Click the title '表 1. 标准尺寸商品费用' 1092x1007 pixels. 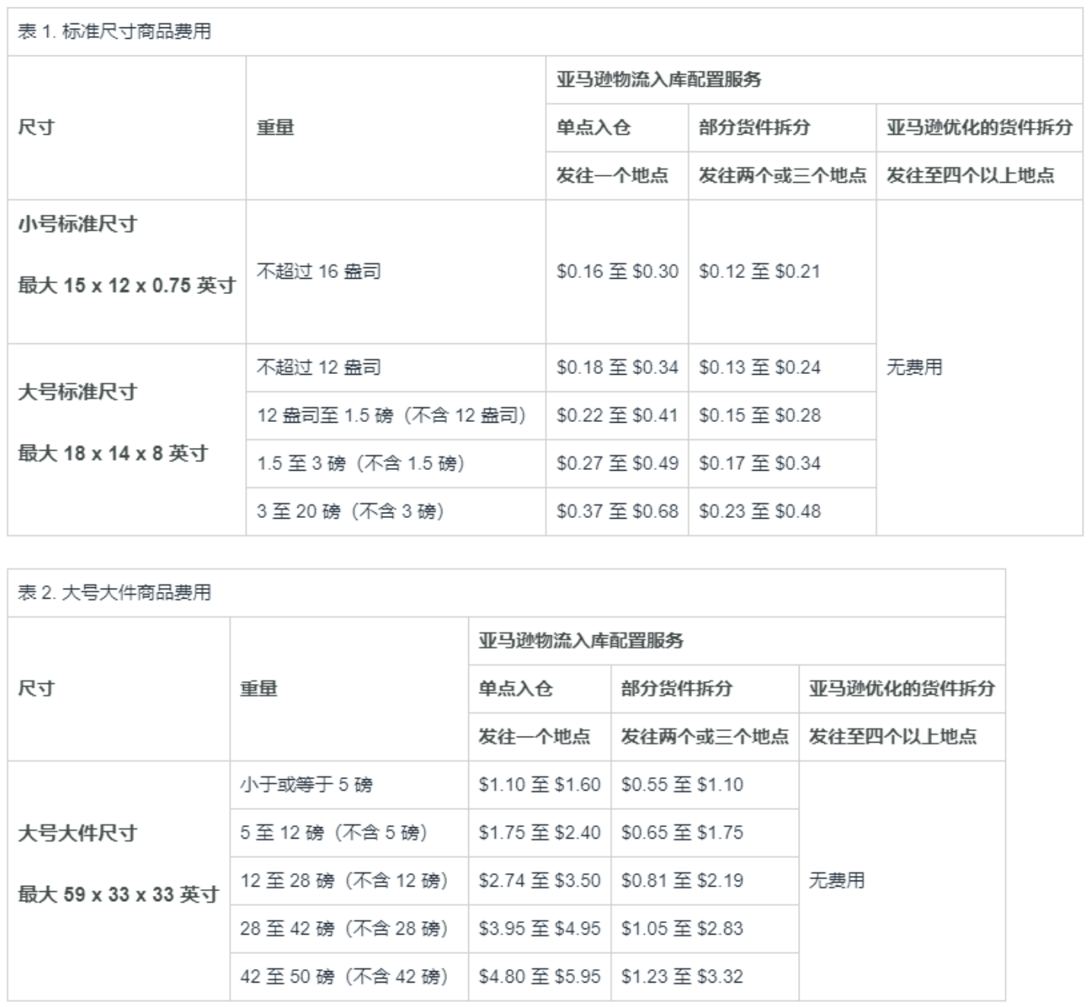coord(114,32)
